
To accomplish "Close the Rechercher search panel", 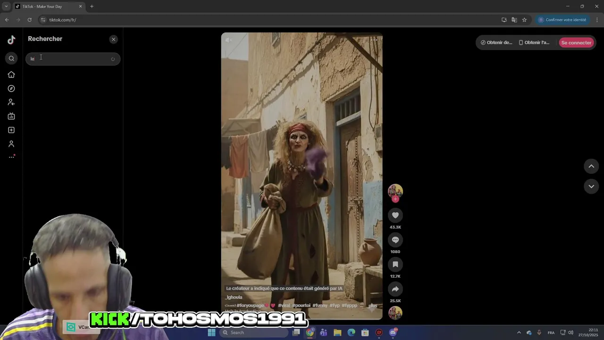I will click(x=113, y=39).
